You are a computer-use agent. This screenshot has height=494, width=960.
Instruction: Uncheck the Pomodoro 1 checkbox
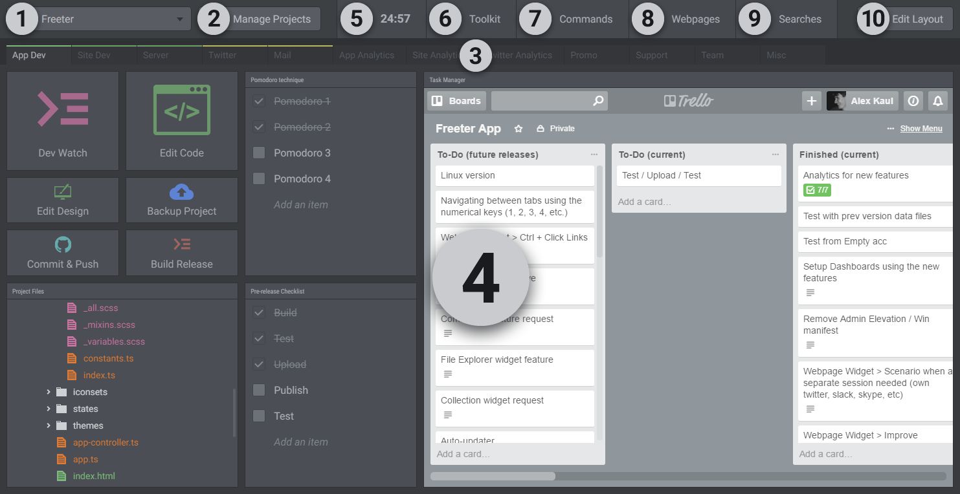coord(259,102)
